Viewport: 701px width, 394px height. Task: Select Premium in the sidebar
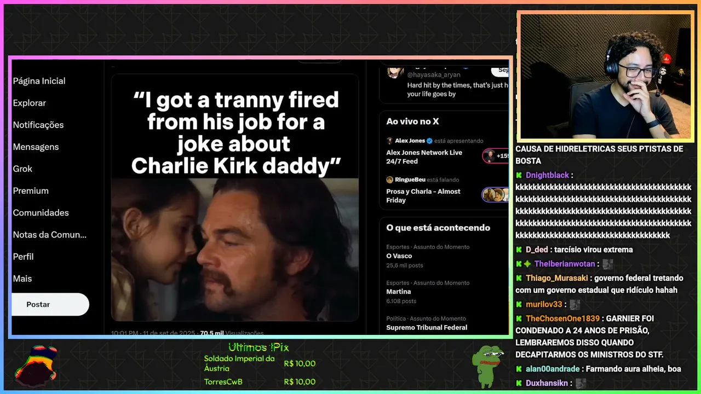[31, 190]
